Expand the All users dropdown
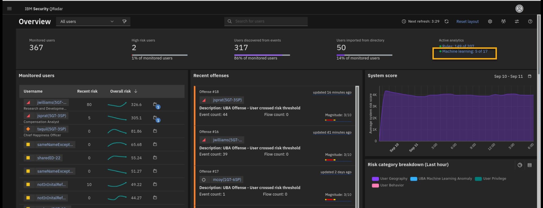 point(87,21)
